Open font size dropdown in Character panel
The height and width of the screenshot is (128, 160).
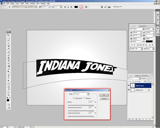(x=141, y=32)
